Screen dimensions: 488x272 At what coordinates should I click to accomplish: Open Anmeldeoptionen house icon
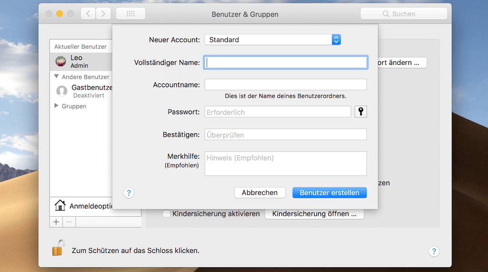pos(60,206)
